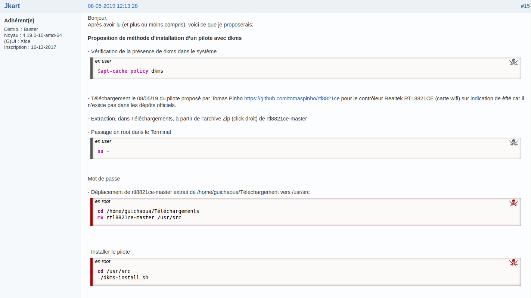Click the 'su -' command text

coord(103,151)
